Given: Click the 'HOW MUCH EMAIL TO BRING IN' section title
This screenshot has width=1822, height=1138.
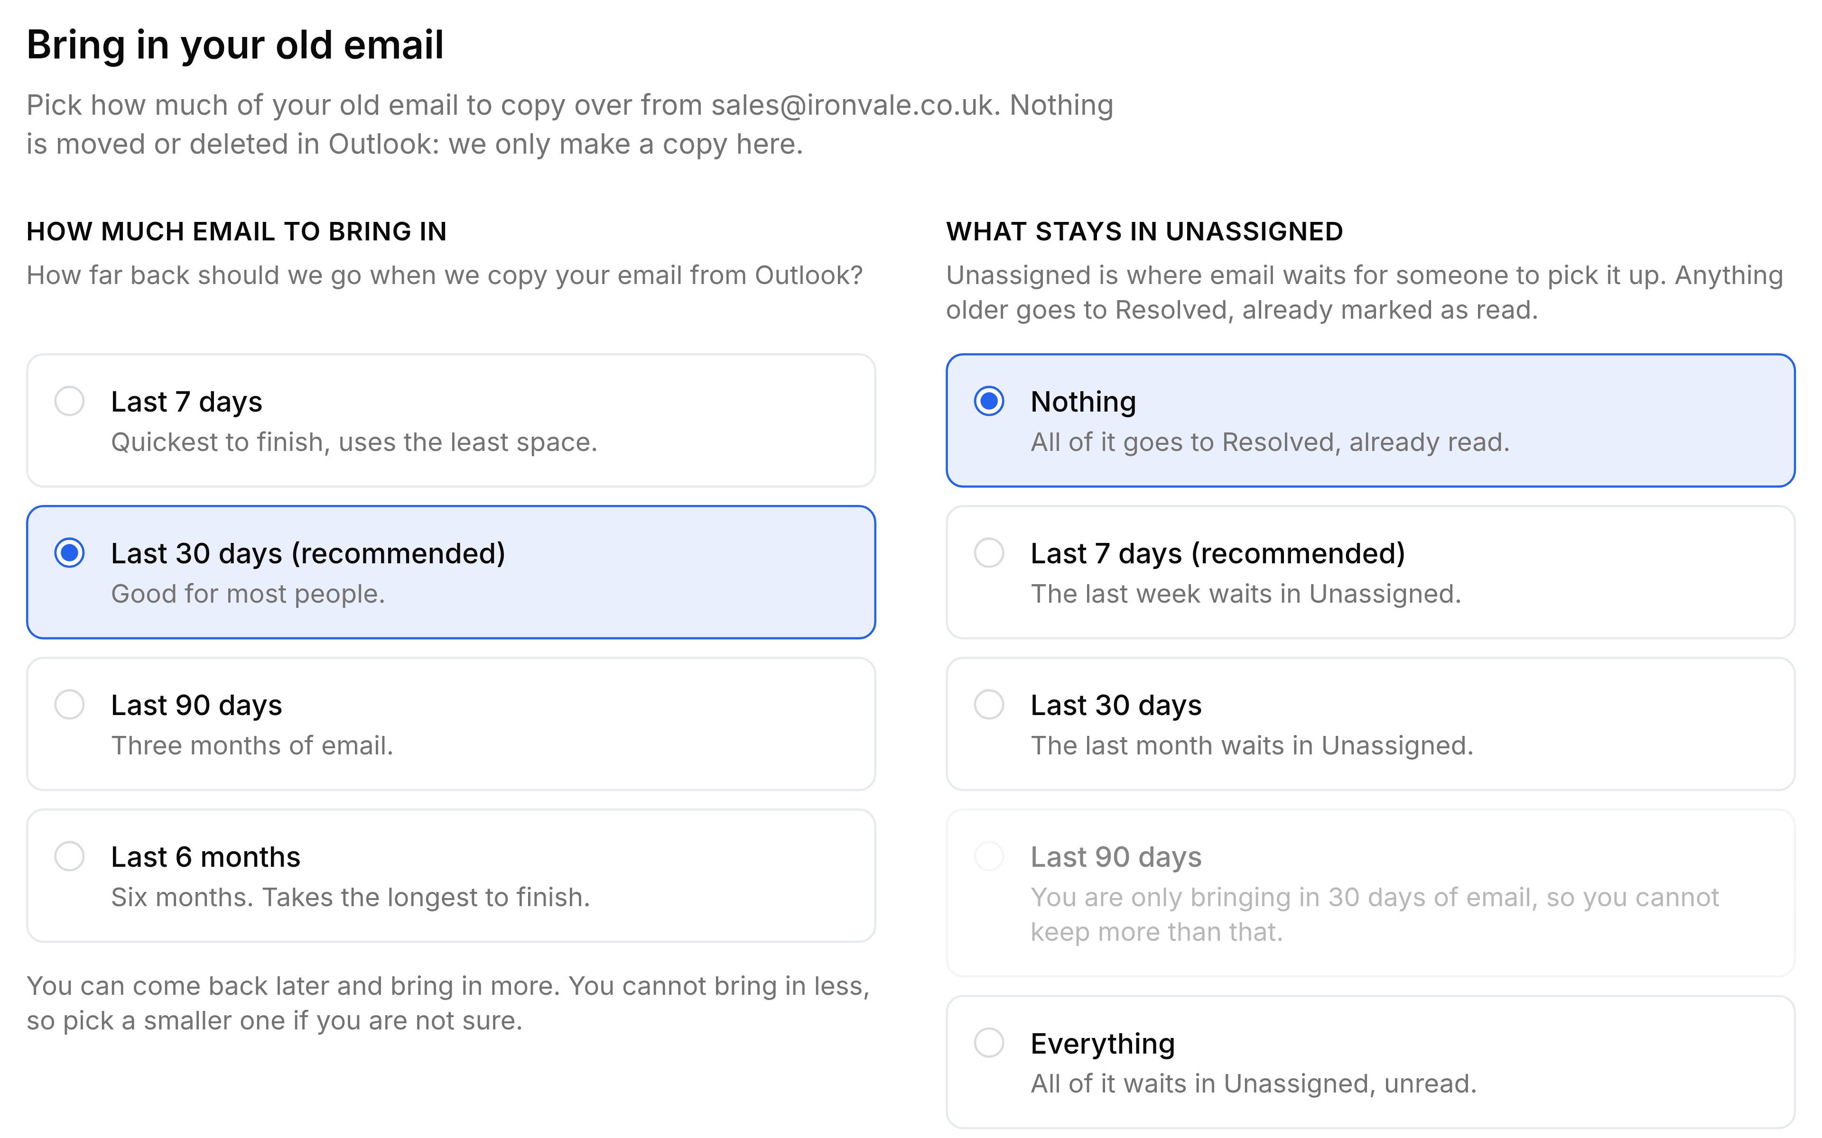Looking at the screenshot, I should tap(236, 232).
